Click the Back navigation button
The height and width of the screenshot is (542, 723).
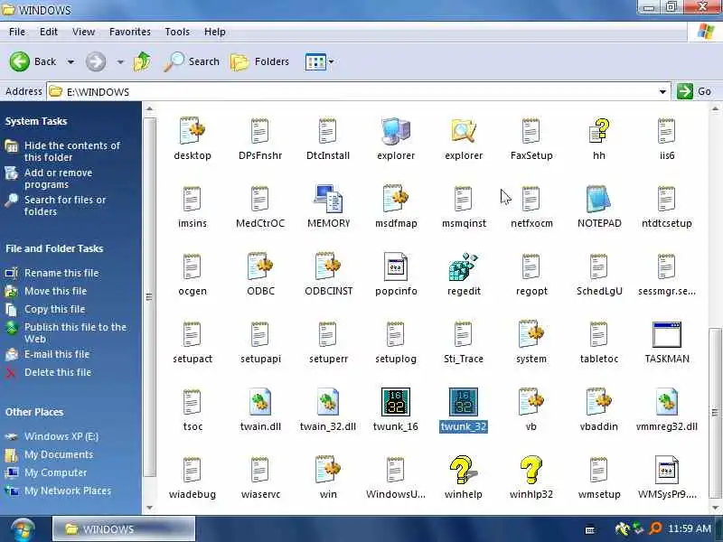tap(33, 61)
